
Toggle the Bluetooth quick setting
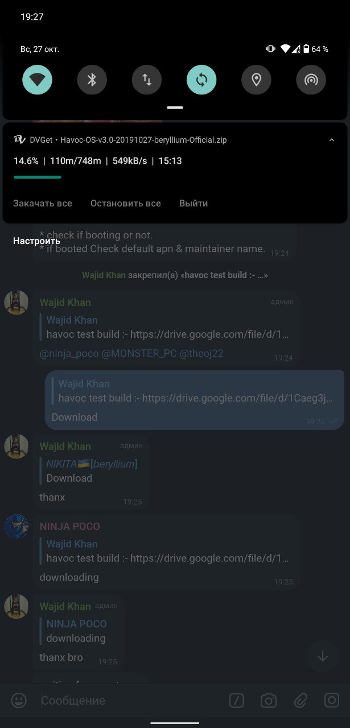[92, 80]
